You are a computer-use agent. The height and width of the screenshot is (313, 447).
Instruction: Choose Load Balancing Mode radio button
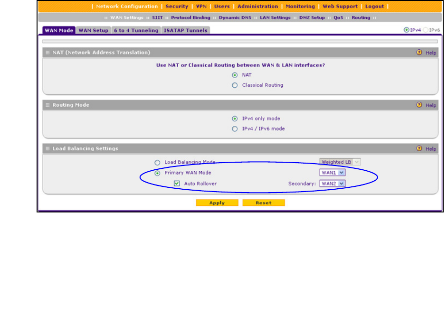point(157,162)
